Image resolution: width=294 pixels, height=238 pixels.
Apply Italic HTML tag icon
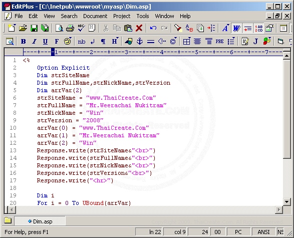34,41
